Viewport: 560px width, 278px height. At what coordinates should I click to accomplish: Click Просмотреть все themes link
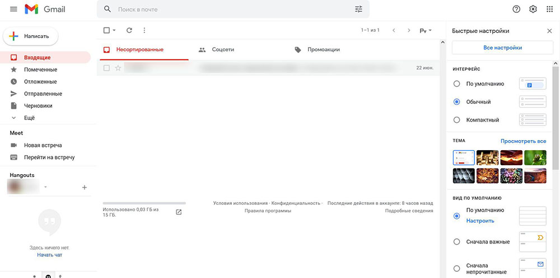[523, 141]
